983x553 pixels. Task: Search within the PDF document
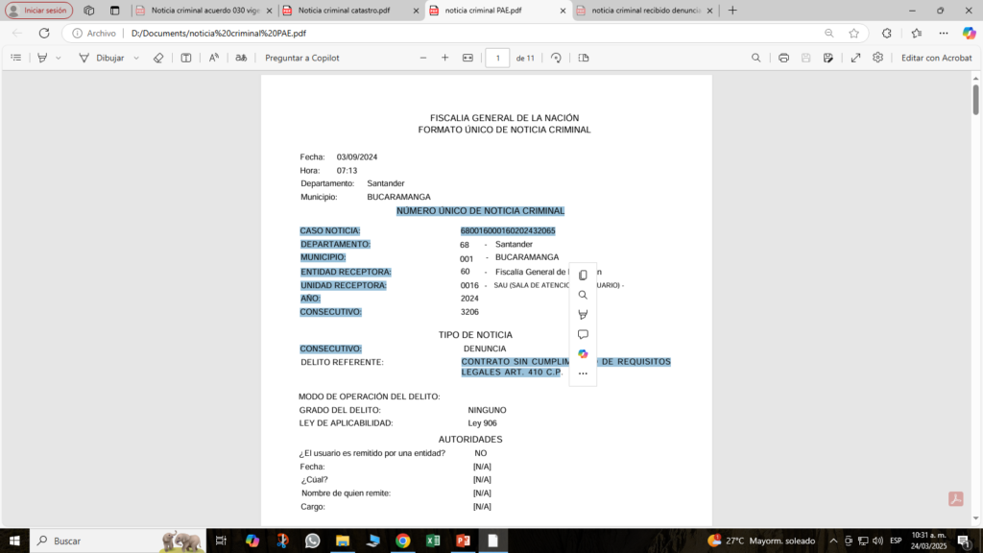click(756, 58)
